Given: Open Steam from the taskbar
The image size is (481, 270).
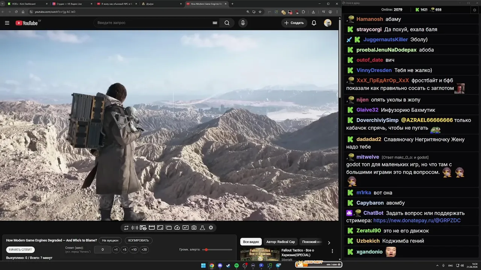Looking at the screenshot, I should coord(228,265).
